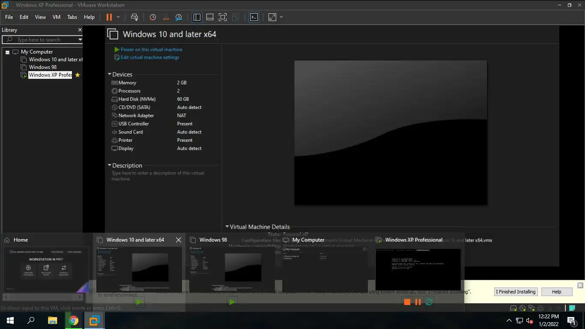Click the I Finished Installing button

516,292
